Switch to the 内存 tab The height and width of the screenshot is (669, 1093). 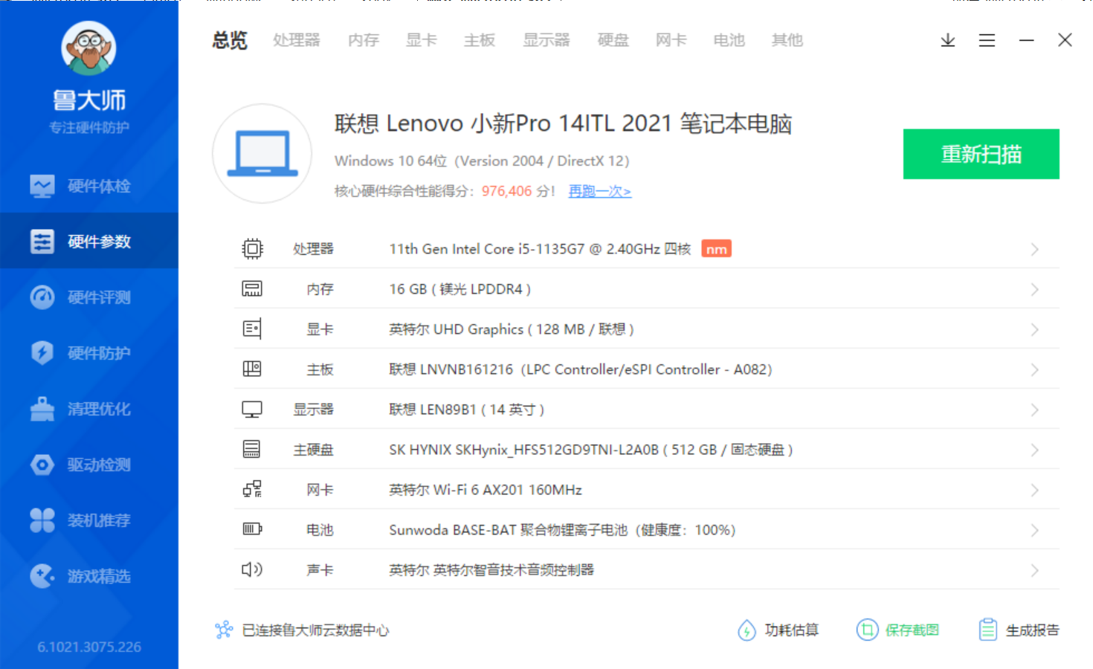[x=364, y=40]
